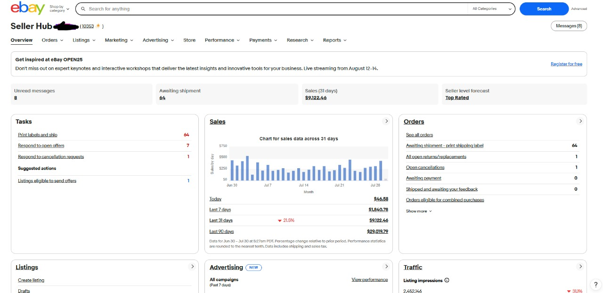Click Today sales link
The width and height of the screenshot is (603, 293).
coord(215,199)
